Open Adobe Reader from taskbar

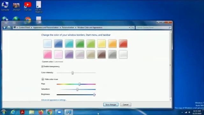[22, 112]
